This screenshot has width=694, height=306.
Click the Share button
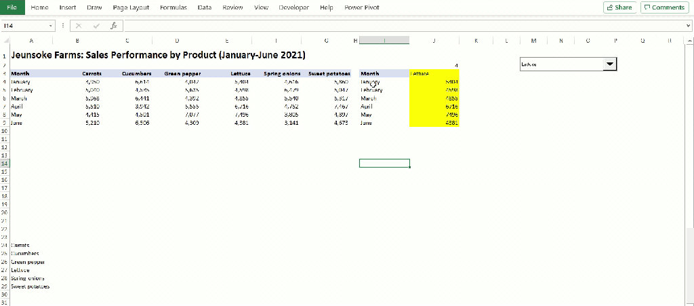tap(619, 7)
